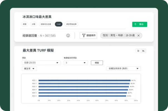The width and height of the screenshot is (168, 111).
Task: Click the info icon beside N = 367/585
Action: 68,36
